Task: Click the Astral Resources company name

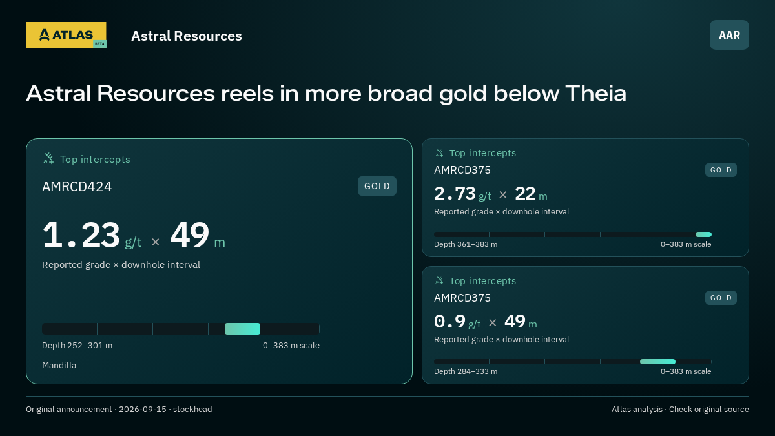Action: (187, 36)
